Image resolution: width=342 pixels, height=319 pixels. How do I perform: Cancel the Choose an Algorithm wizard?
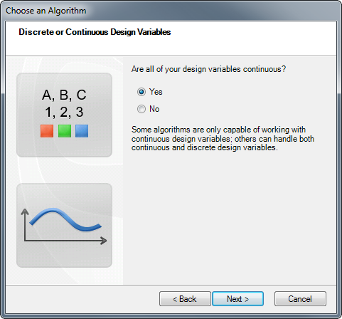point(300,299)
